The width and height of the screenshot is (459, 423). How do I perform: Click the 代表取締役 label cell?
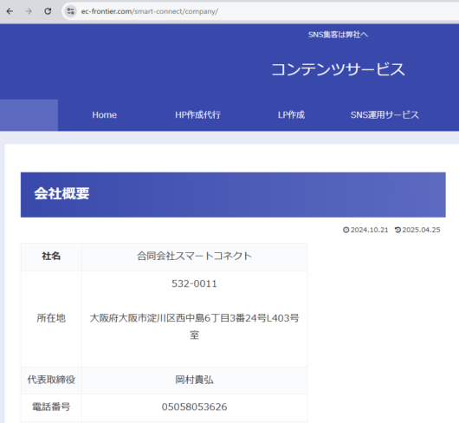coord(51,381)
